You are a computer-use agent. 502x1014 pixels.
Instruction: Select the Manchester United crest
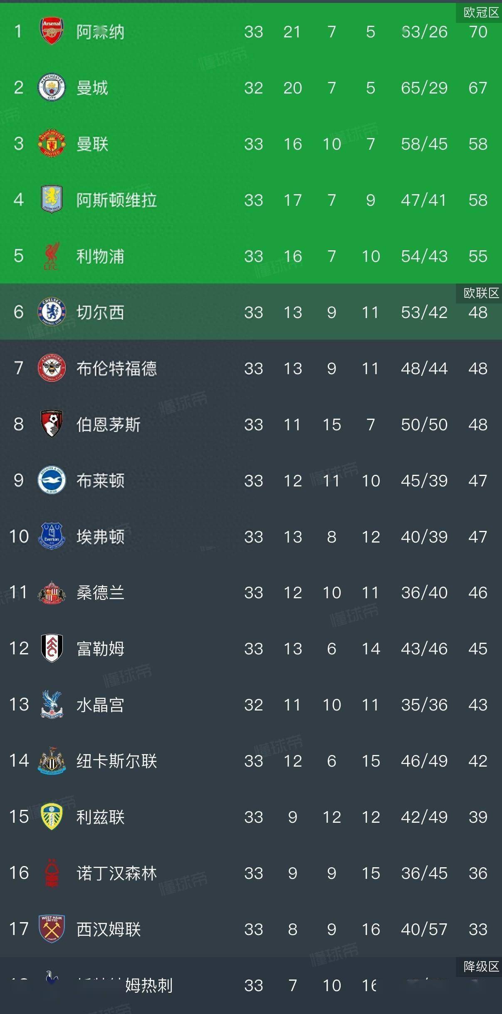(x=52, y=143)
